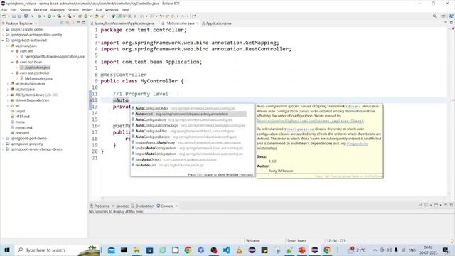
Task: Click the notifications icon in the system tray
Action: [x=446, y=250]
